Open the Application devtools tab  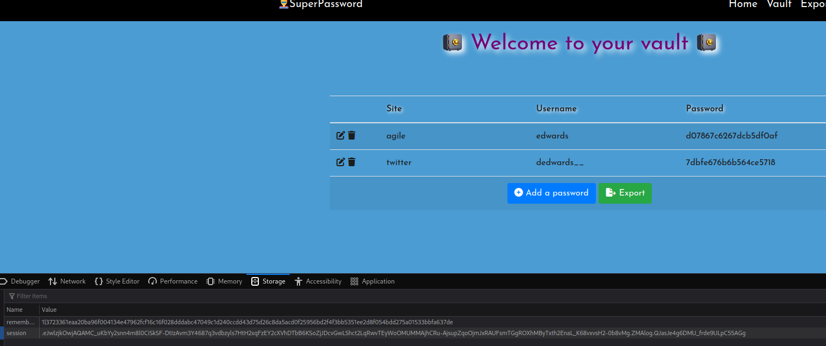pyautogui.click(x=372, y=281)
